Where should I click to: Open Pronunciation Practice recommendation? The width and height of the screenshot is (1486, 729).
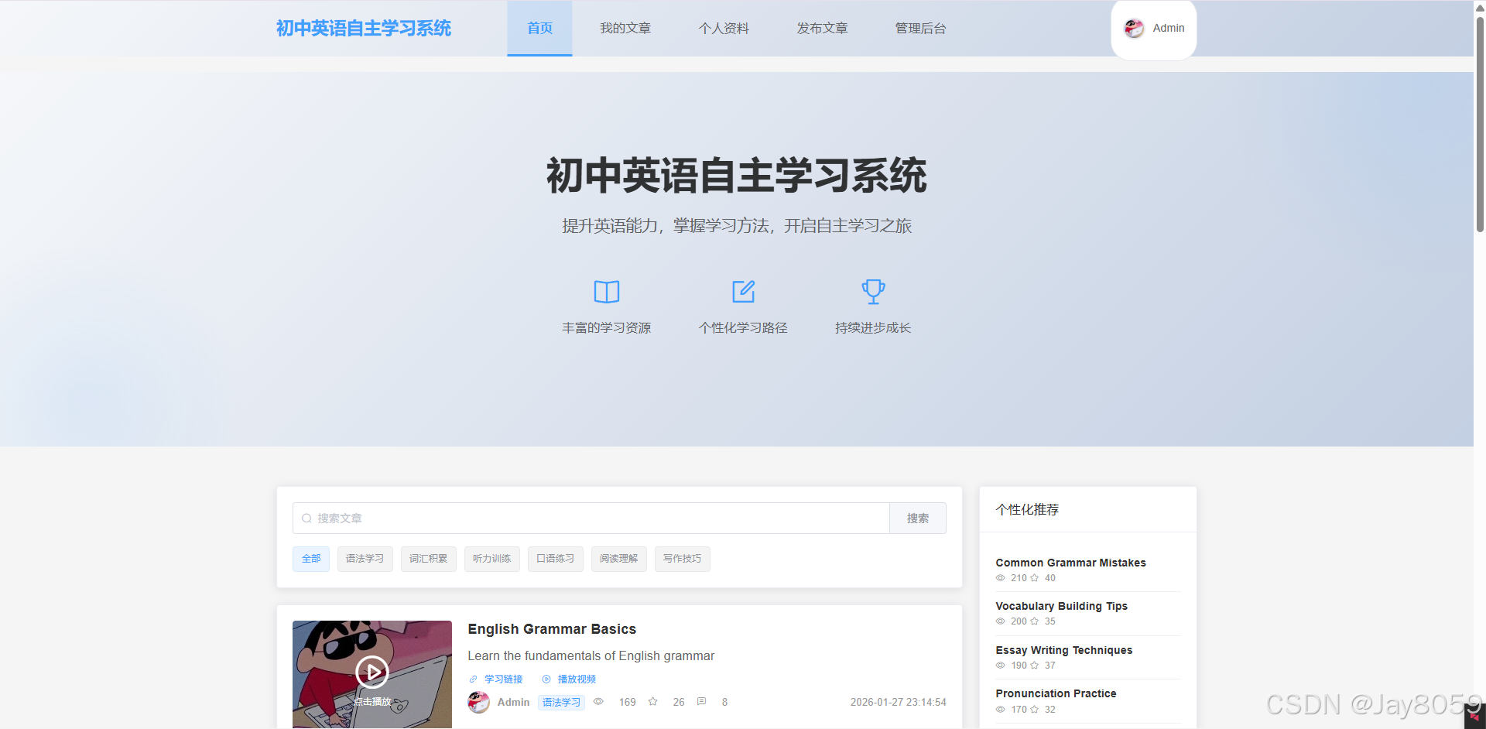(x=1056, y=693)
